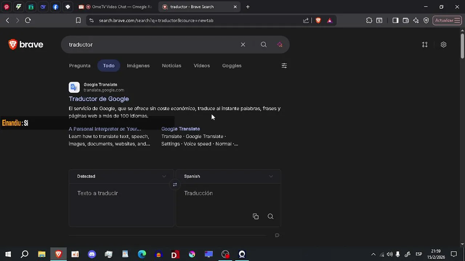This screenshot has height=261, width=465.
Task: Bookmark this page
Action: click(78, 20)
